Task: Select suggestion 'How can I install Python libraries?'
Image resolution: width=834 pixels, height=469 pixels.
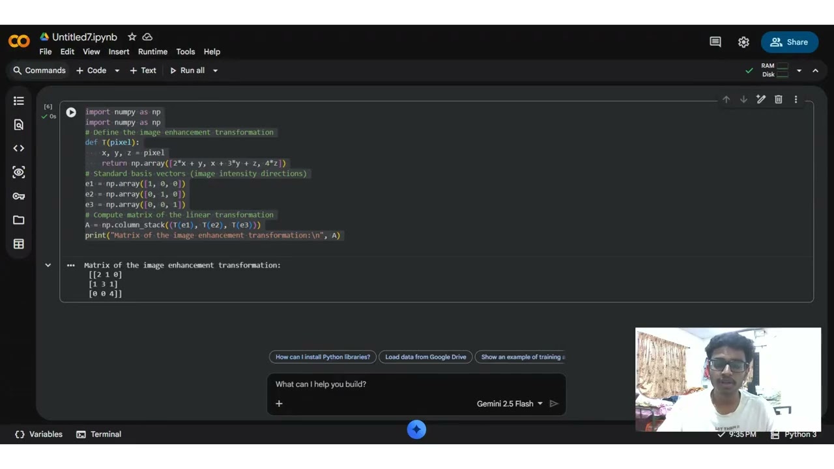Action: click(x=323, y=357)
